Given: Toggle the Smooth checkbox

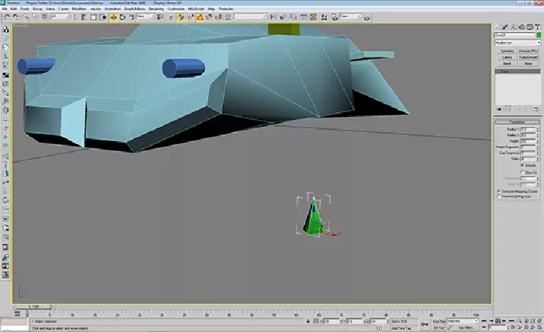Looking at the screenshot, I should (x=522, y=165).
